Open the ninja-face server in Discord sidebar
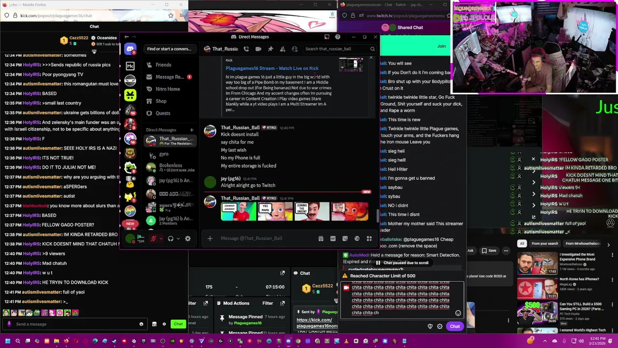The height and width of the screenshot is (348, 618). pyautogui.click(x=130, y=80)
